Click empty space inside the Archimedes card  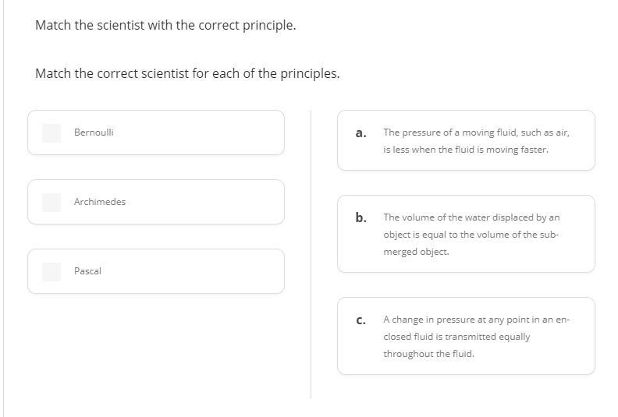(x=197, y=202)
